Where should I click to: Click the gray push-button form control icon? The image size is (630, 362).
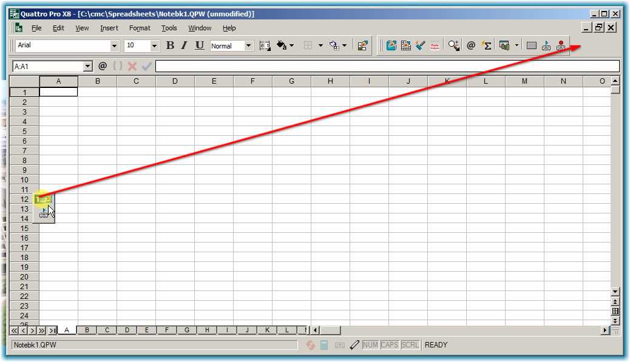click(x=531, y=45)
